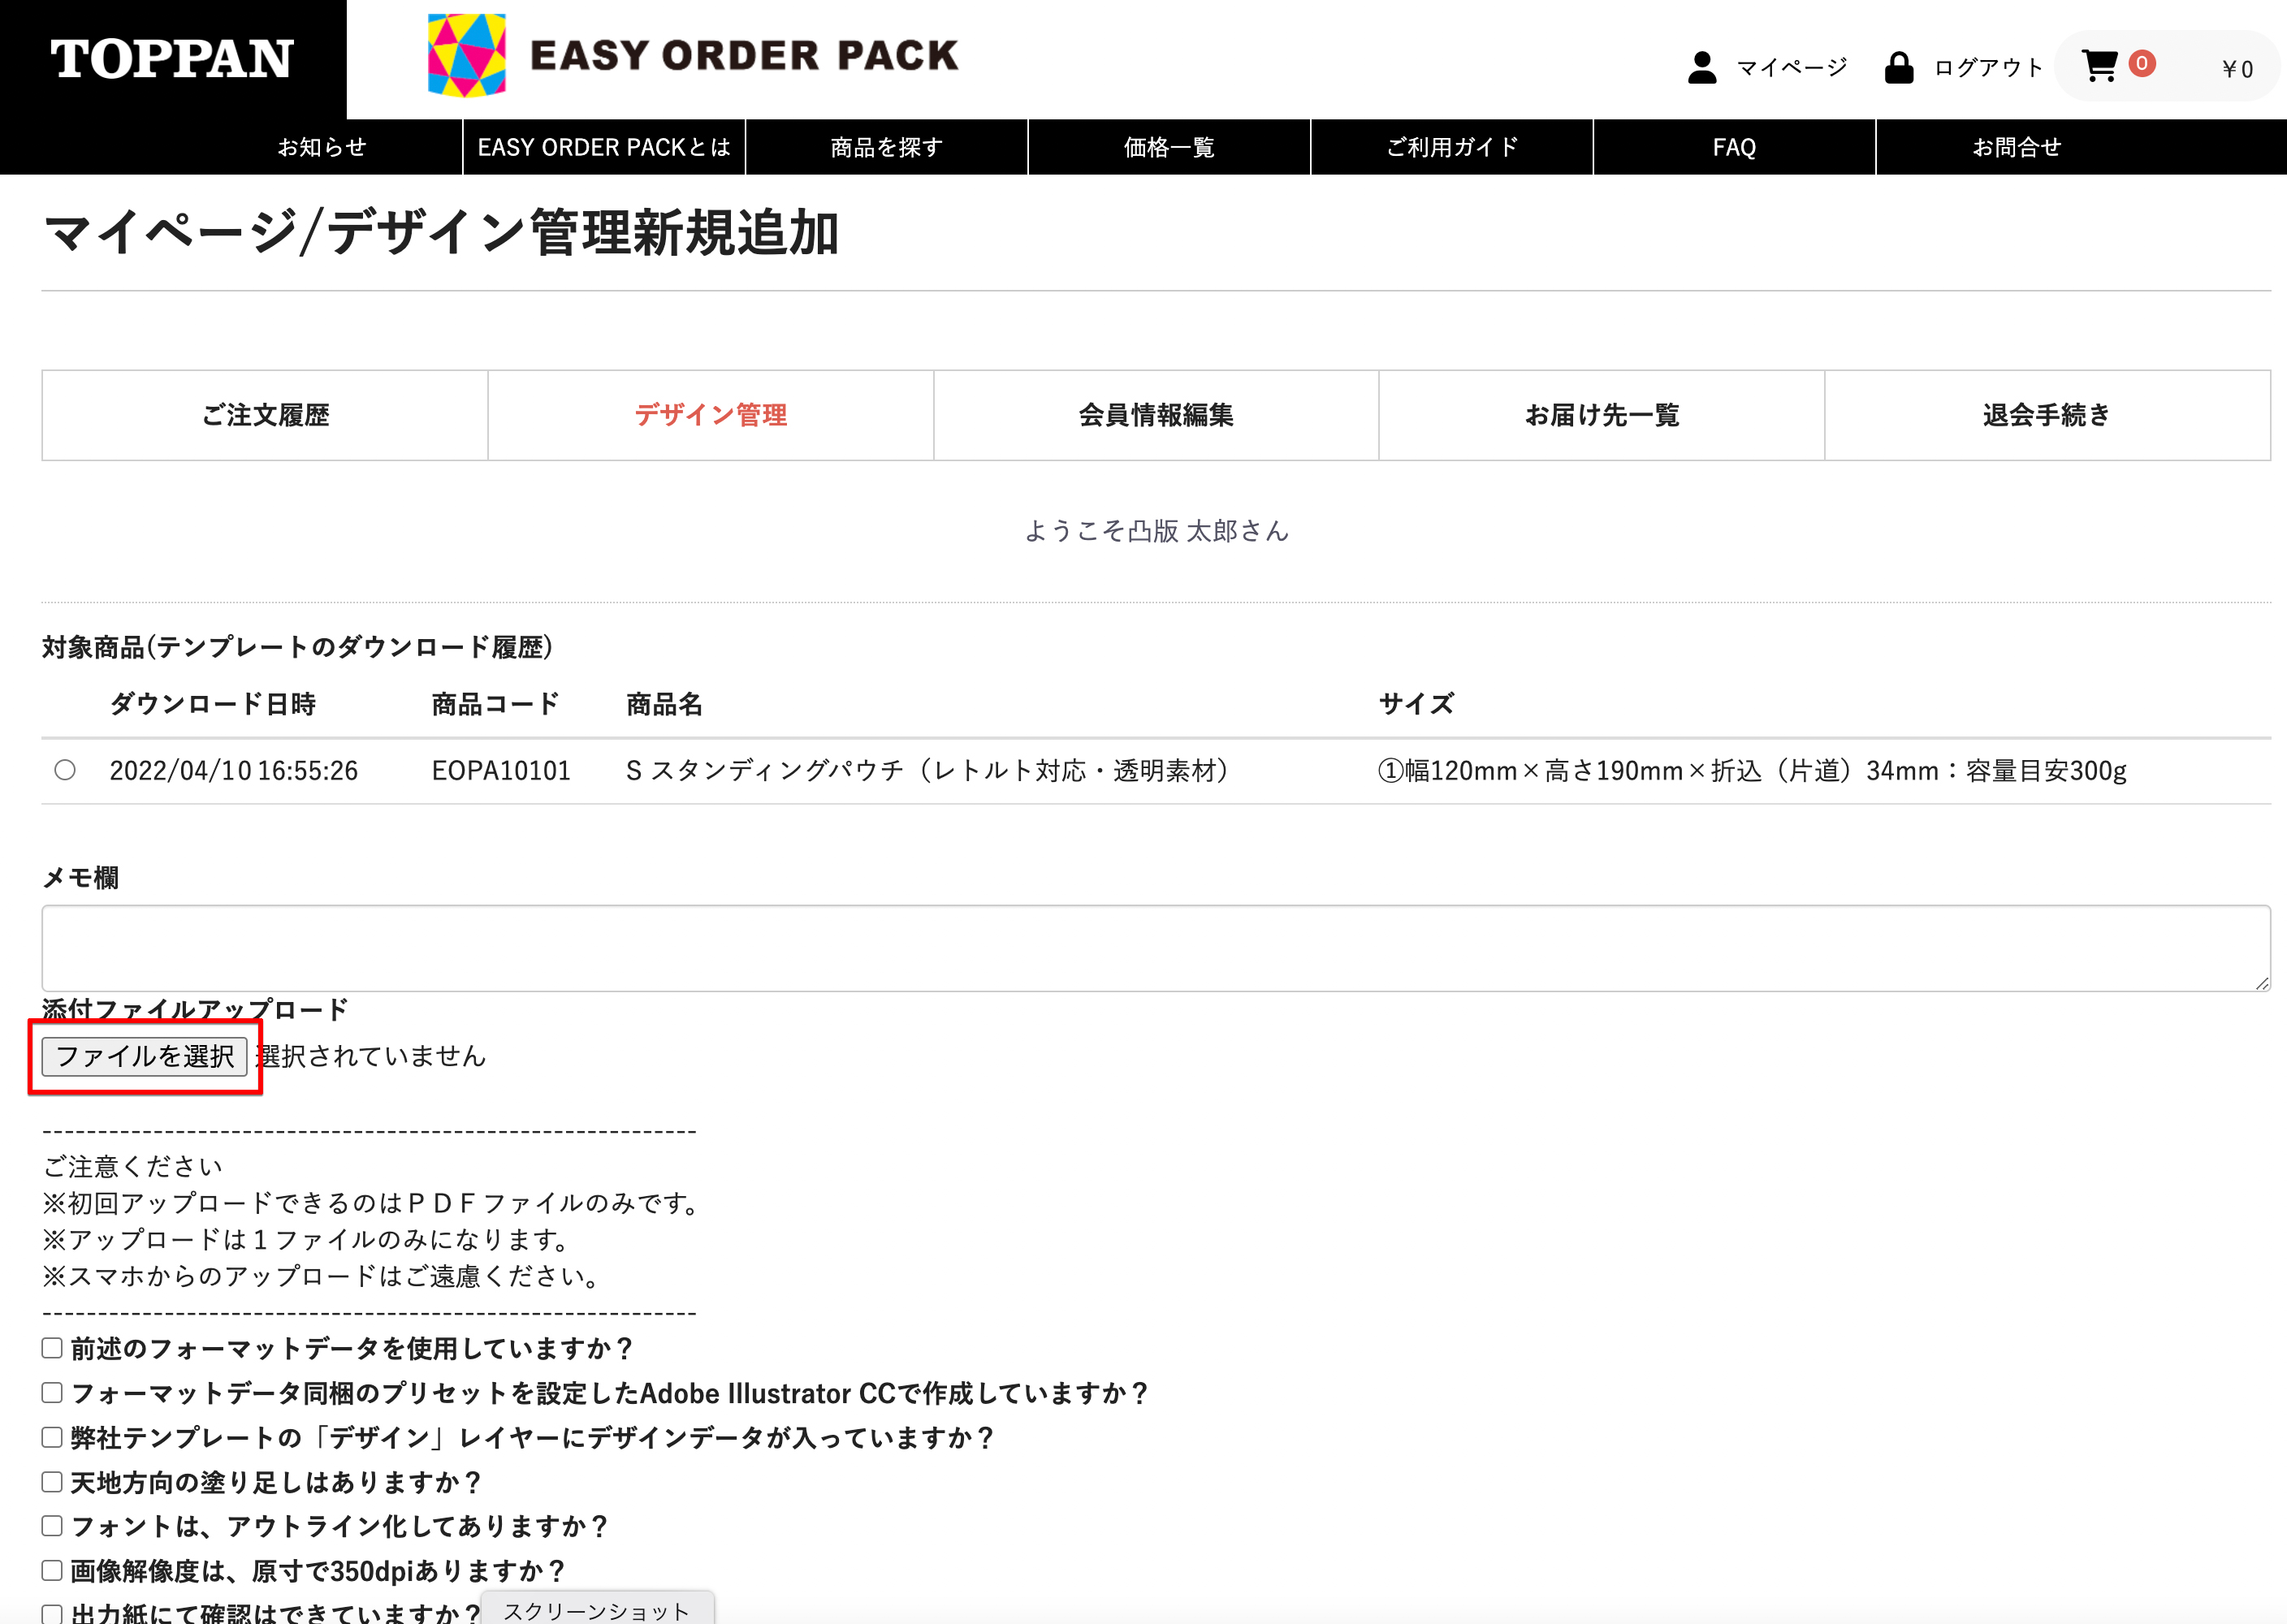Switch to 会員情報編集 tab

pos(1156,415)
